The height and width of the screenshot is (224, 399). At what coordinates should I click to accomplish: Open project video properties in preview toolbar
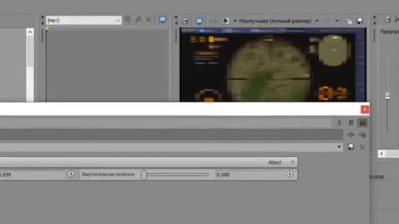pos(185,21)
